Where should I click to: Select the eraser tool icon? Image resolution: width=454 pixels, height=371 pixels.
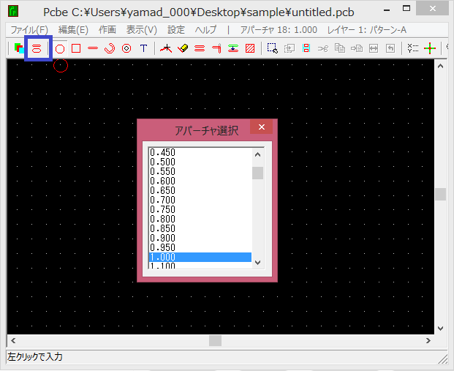tap(183, 48)
